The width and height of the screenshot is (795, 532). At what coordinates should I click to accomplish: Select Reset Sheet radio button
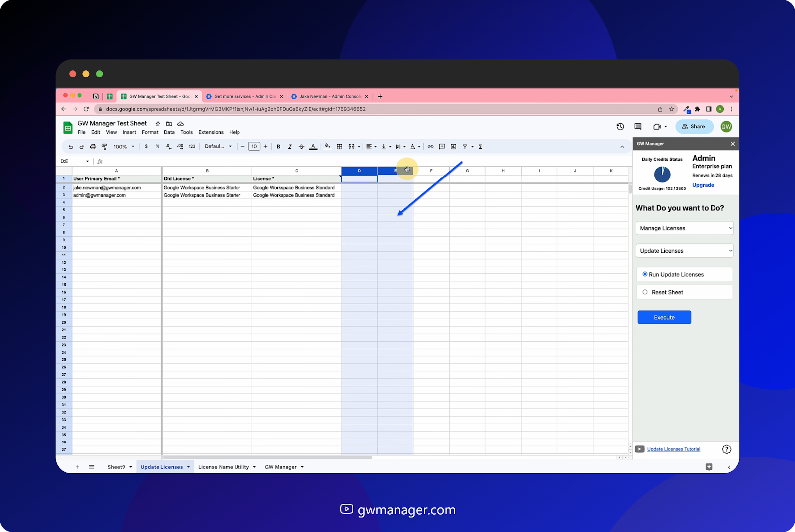click(645, 292)
